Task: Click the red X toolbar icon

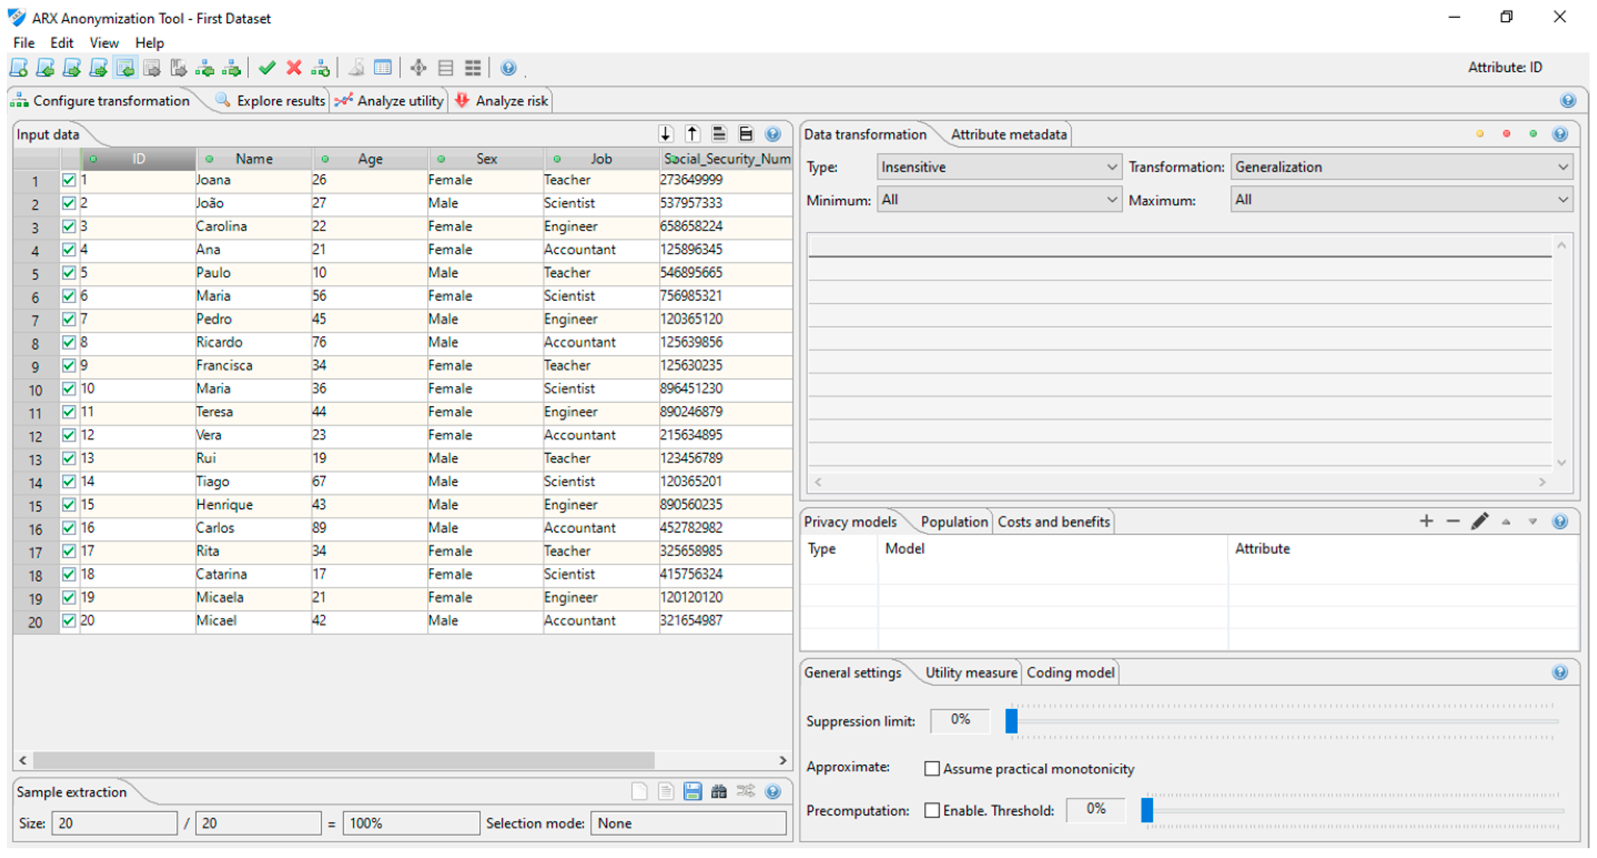Action: (x=294, y=68)
